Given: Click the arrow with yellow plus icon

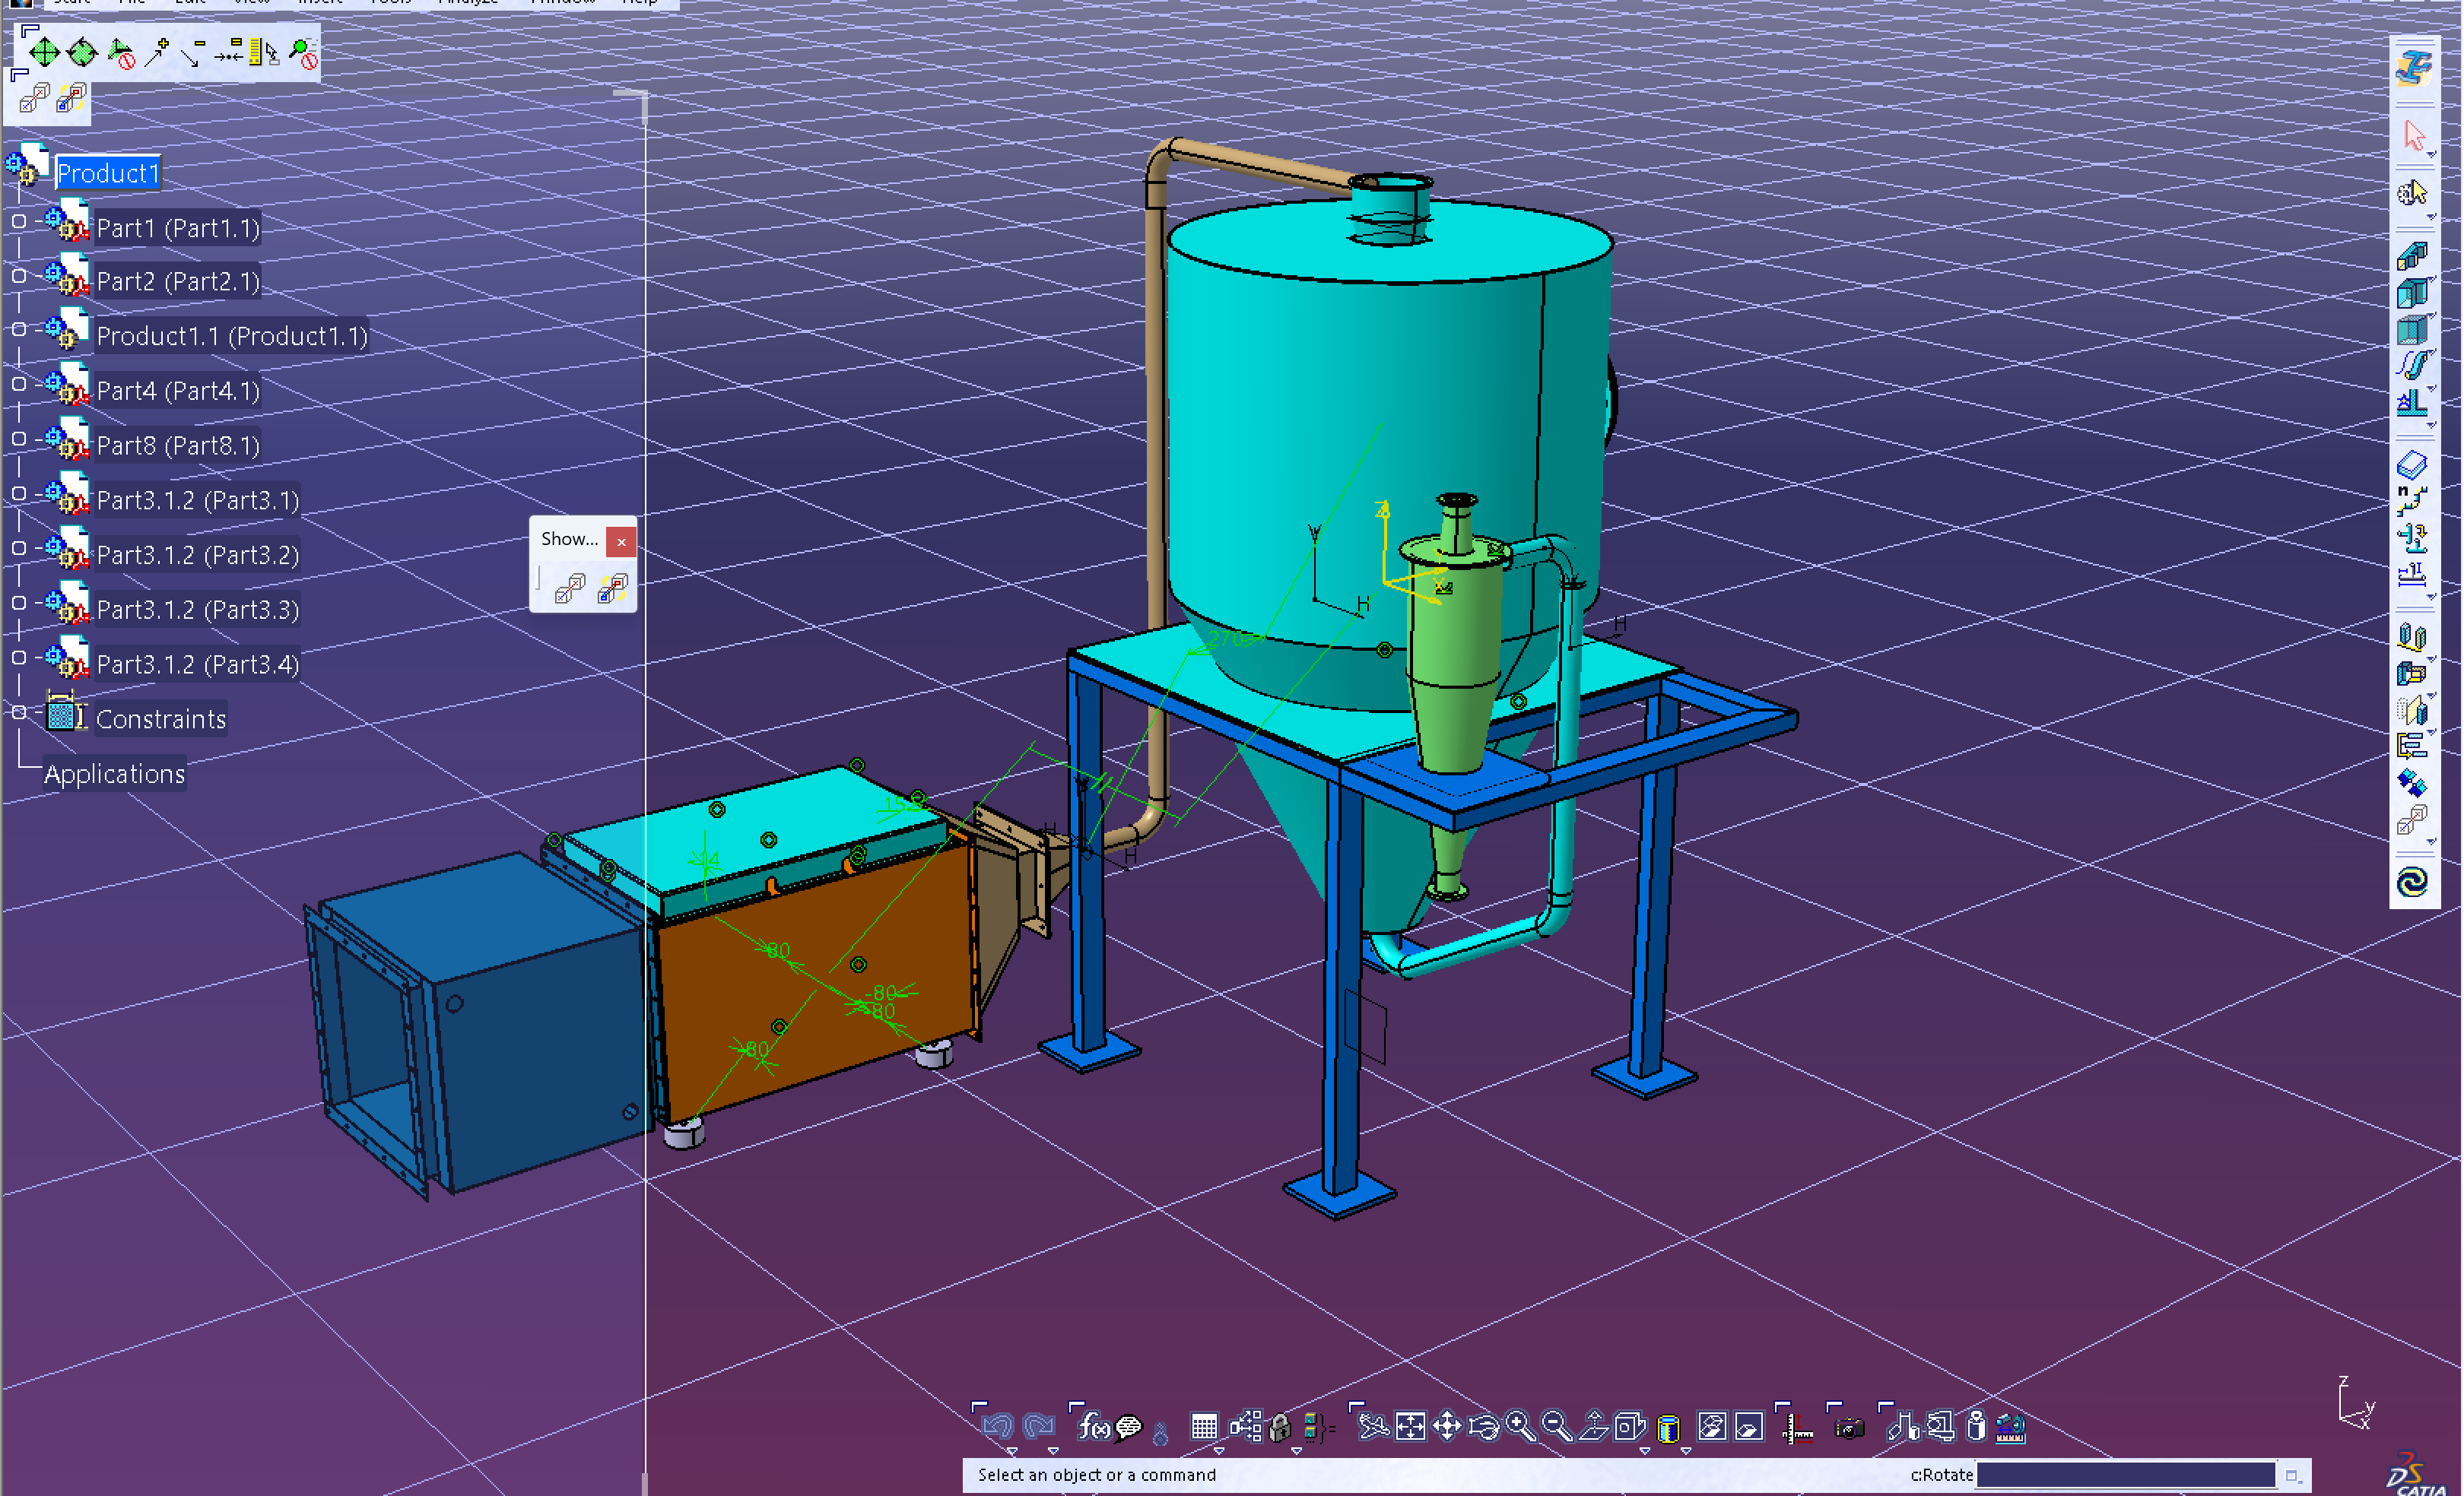Looking at the screenshot, I should pos(156,52).
